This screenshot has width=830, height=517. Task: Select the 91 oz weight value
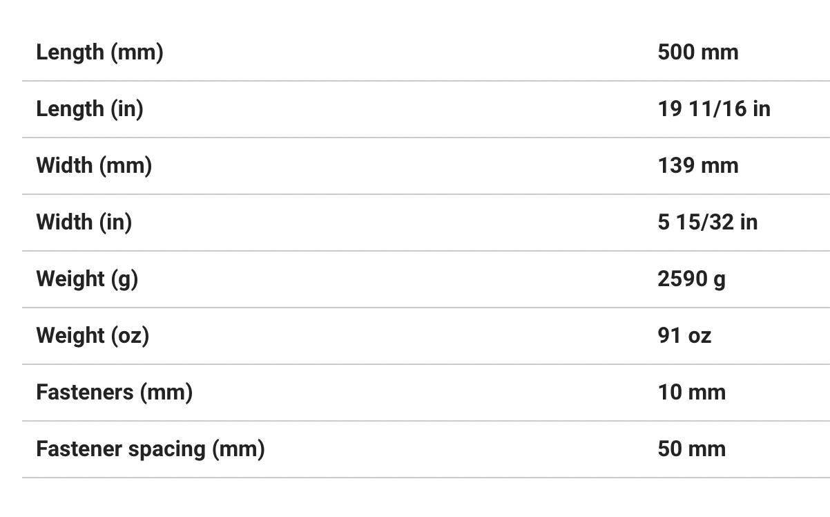pos(684,336)
